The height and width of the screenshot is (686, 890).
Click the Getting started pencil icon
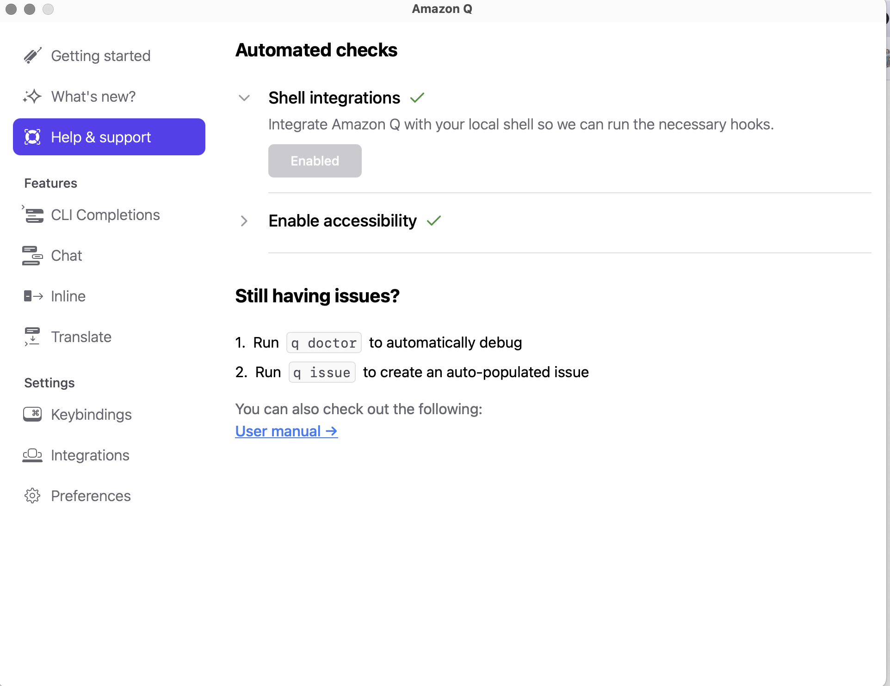[x=32, y=56]
